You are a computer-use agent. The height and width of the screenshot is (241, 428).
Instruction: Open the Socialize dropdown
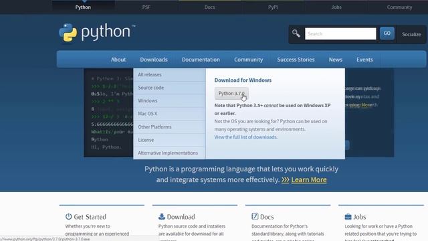[411, 34]
